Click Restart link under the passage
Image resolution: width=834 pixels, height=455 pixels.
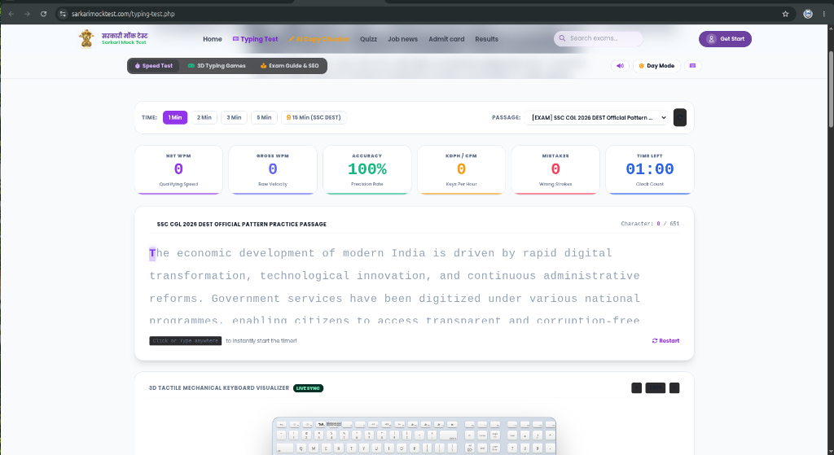(x=666, y=341)
